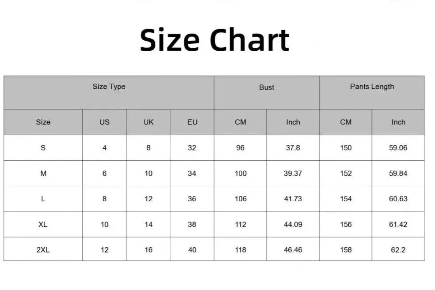
Task: Click the Size Chart title
Action: pyautogui.click(x=214, y=40)
